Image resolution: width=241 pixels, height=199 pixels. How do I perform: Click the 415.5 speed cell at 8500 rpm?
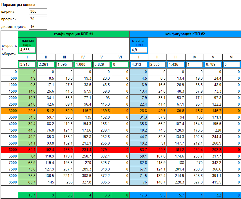213,182
